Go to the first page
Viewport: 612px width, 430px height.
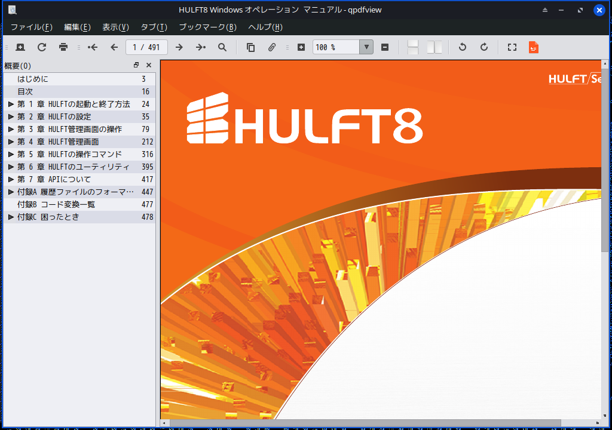click(93, 47)
